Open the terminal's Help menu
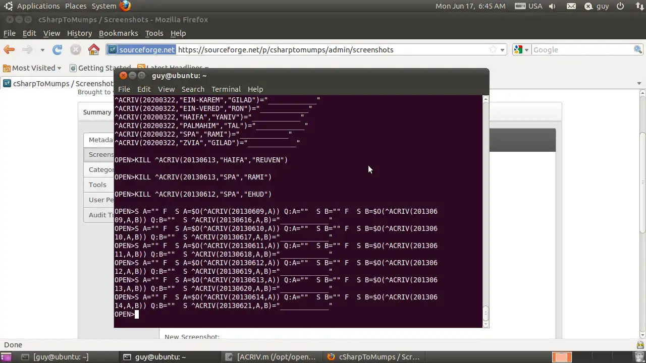Viewport: 646px width, 363px height. pyautogui.click(x=255, y=89)
